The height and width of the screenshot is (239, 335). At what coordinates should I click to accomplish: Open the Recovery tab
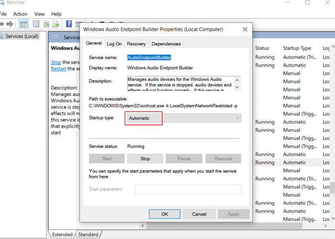pos(136,44)
